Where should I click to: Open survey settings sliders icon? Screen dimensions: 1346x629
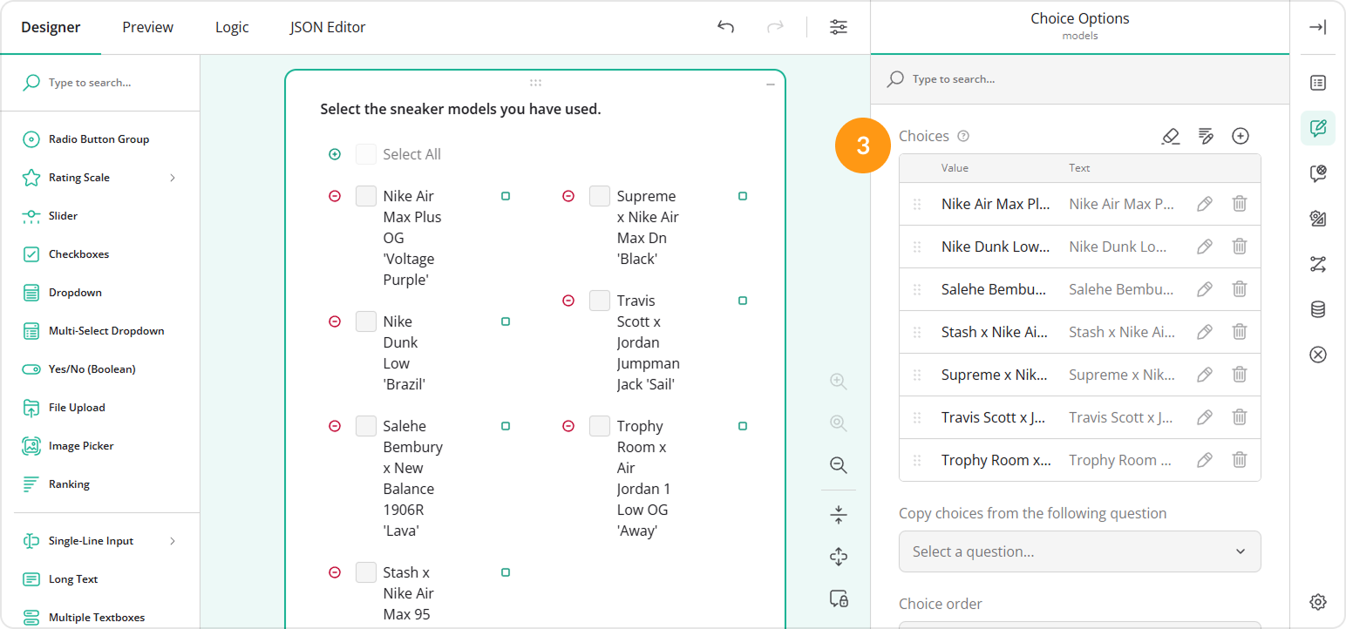[839, 27]
